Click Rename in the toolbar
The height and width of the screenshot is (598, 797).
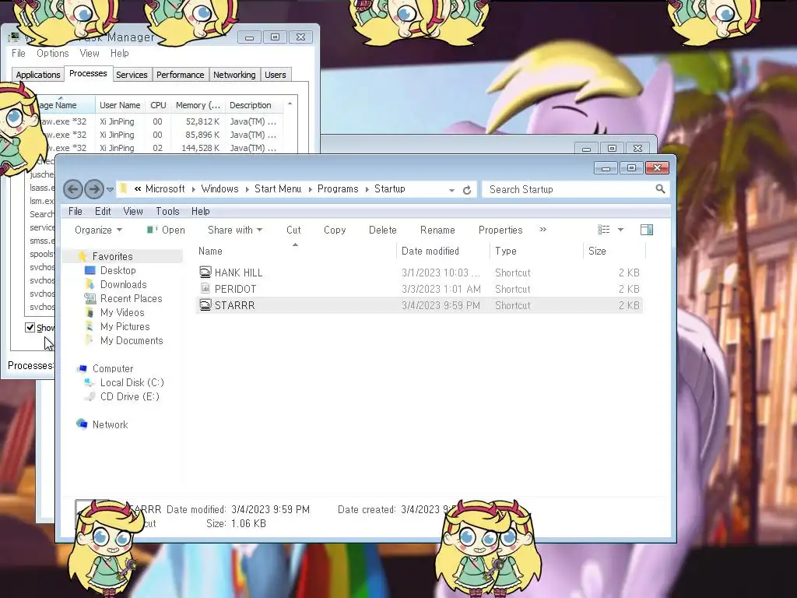(437, 230)
